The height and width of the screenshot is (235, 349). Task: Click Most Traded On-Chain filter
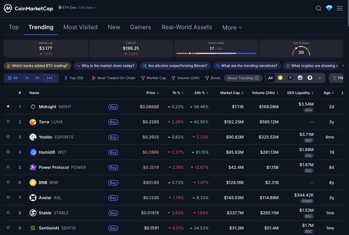click(113, 78)
